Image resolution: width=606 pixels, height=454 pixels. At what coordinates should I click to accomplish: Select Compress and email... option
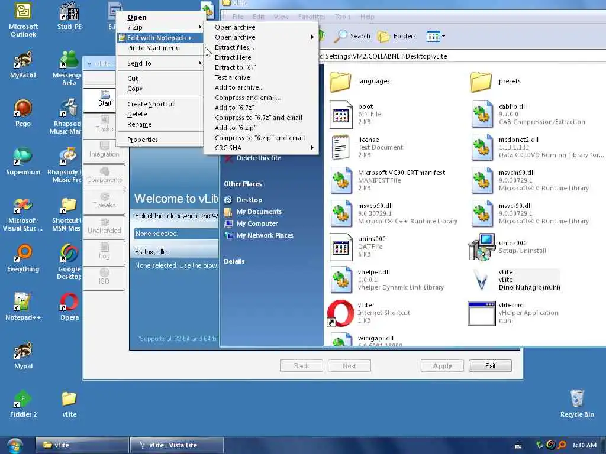[261, 98]
